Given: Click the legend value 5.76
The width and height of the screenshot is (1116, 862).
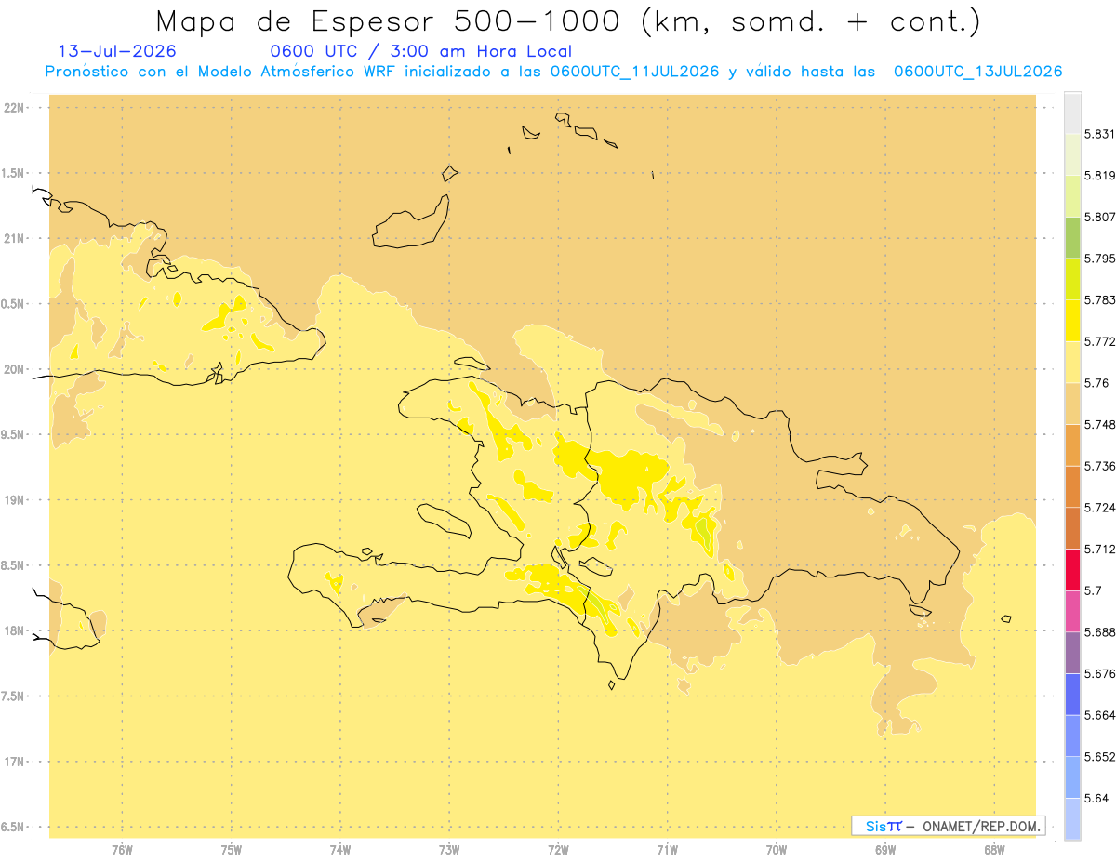Looking at the screenshot, I should point(1096,383).
